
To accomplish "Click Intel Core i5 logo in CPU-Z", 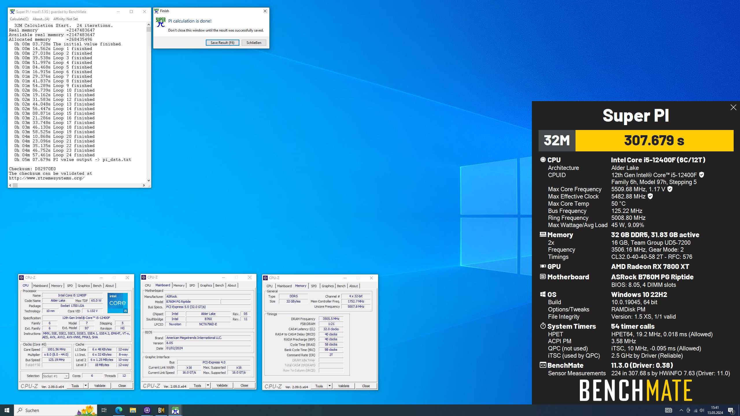I will coord(118,303).
